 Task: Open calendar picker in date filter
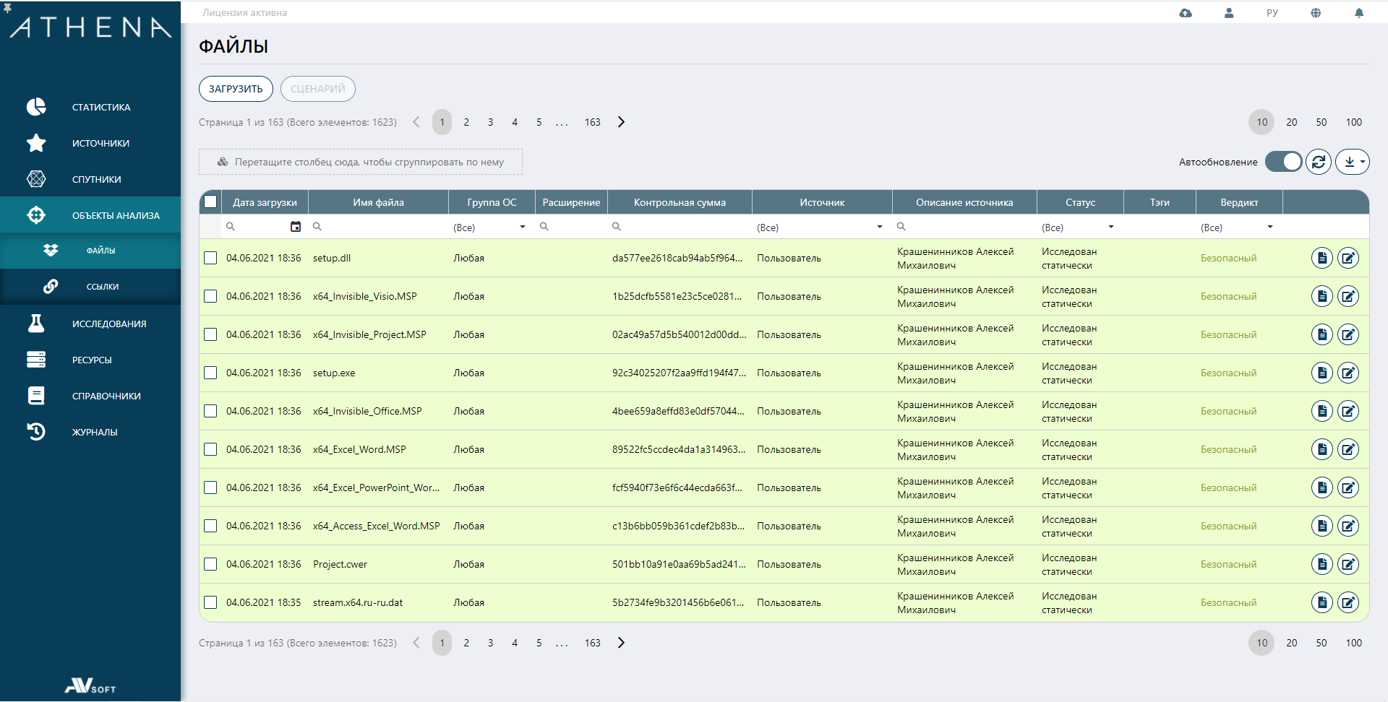(295, 227)
